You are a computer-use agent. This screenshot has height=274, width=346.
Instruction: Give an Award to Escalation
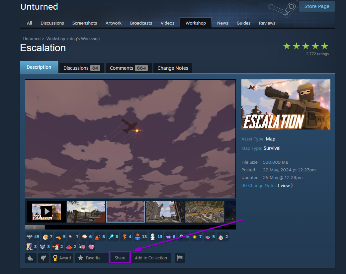[62, 258]
